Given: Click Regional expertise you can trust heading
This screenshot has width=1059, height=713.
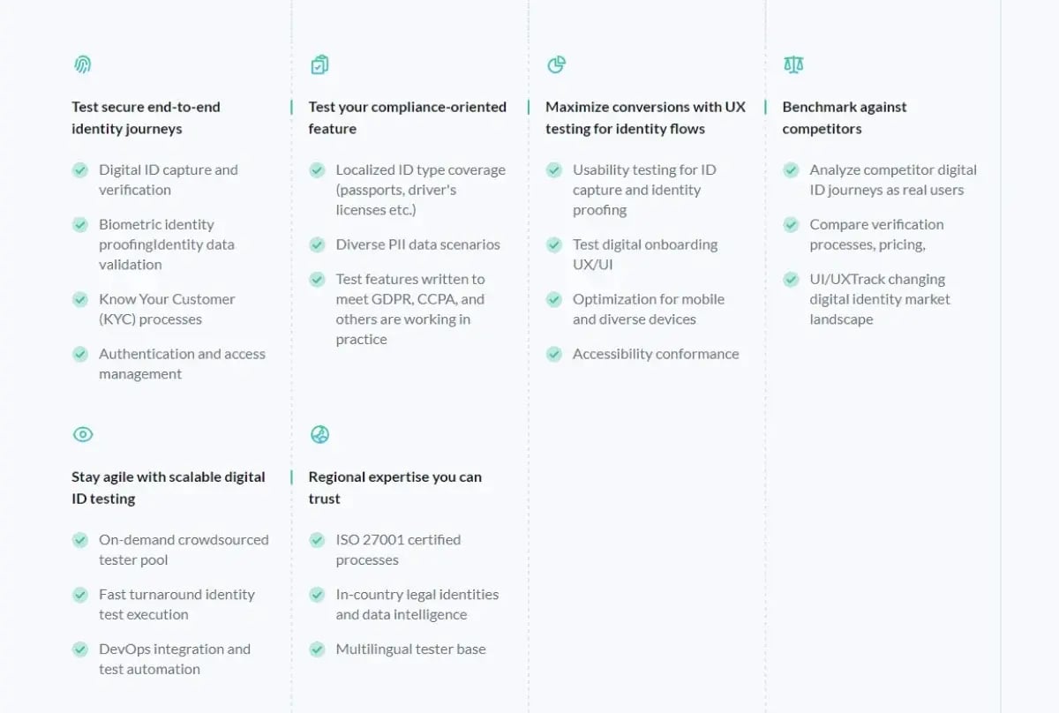Looking at the screenshot, I should [x=394, y=487].
